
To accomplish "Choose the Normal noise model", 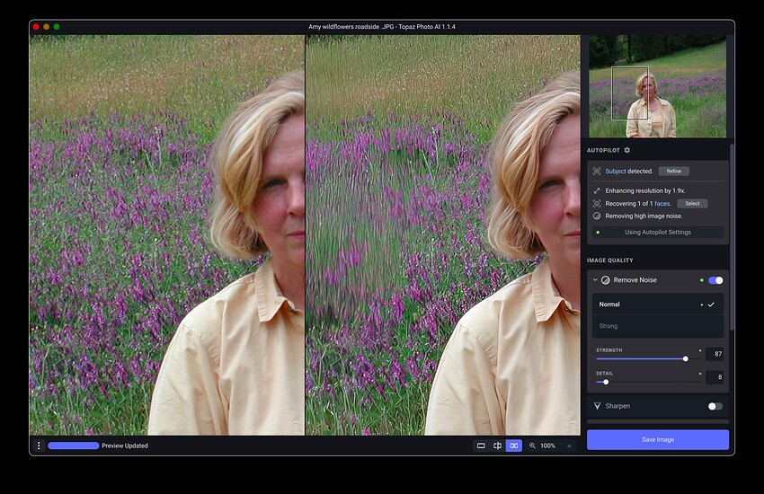I will (657, 304).
